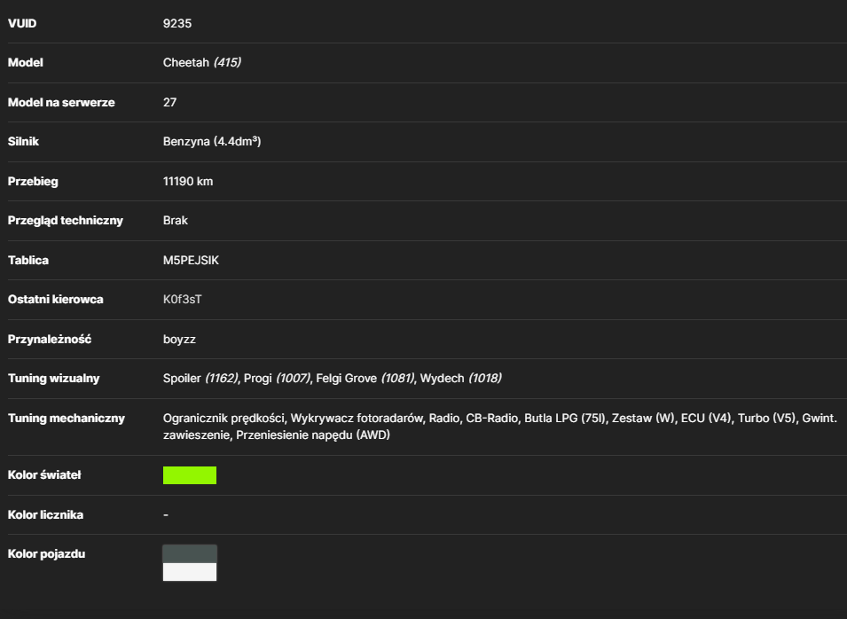847x619 pixels.
Task: Click the Kolor licznika dash value
Action: [166, 515]
